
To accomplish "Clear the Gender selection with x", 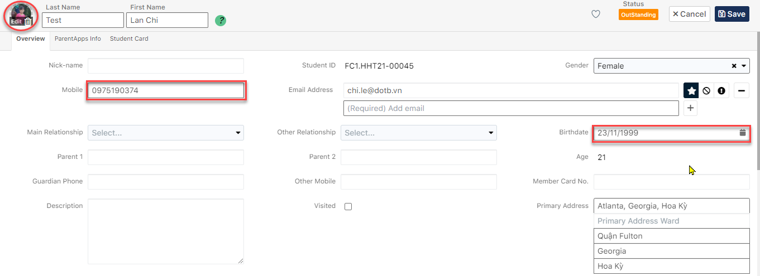I will [x=734, y=66].
